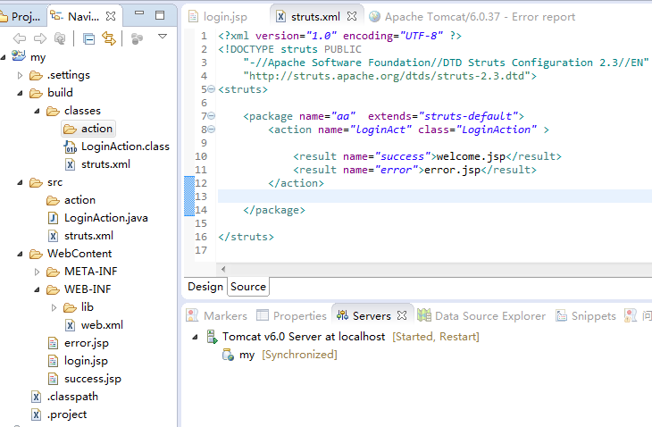
Task: Collapse the my project node
Action: 3,57
